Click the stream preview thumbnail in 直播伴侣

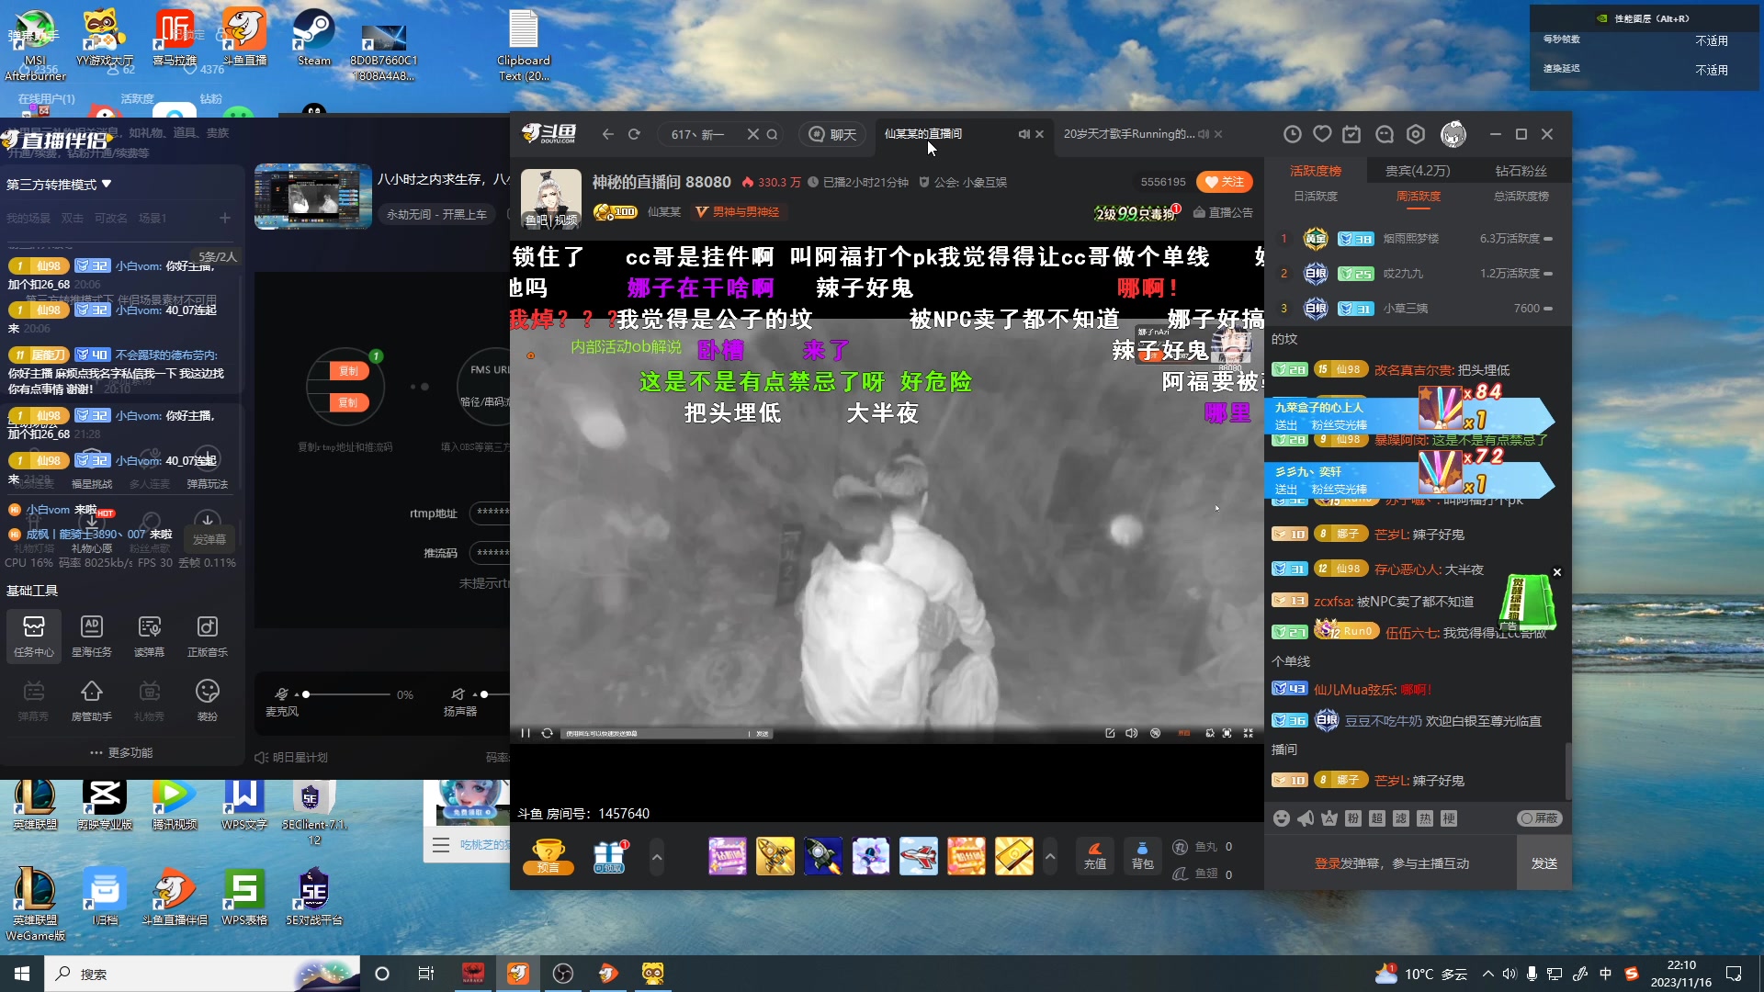(313, 197)
